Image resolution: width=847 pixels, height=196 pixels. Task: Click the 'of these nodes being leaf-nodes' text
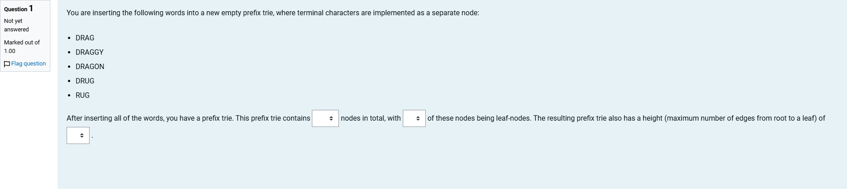coord(479,118)
